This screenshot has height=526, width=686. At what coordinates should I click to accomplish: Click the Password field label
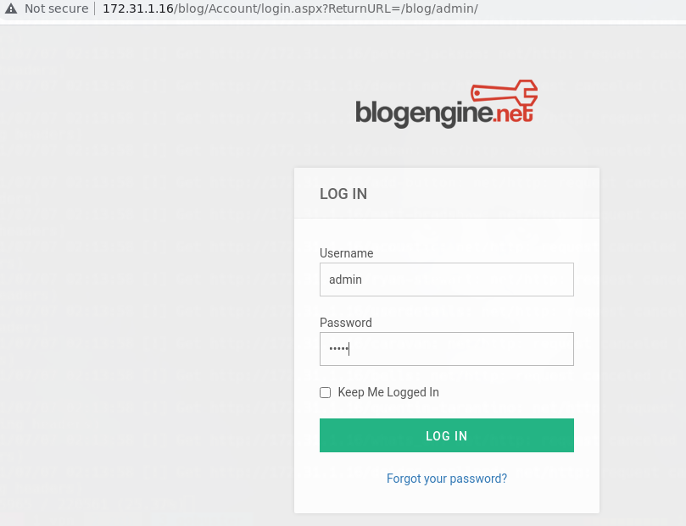click(345, 323)
